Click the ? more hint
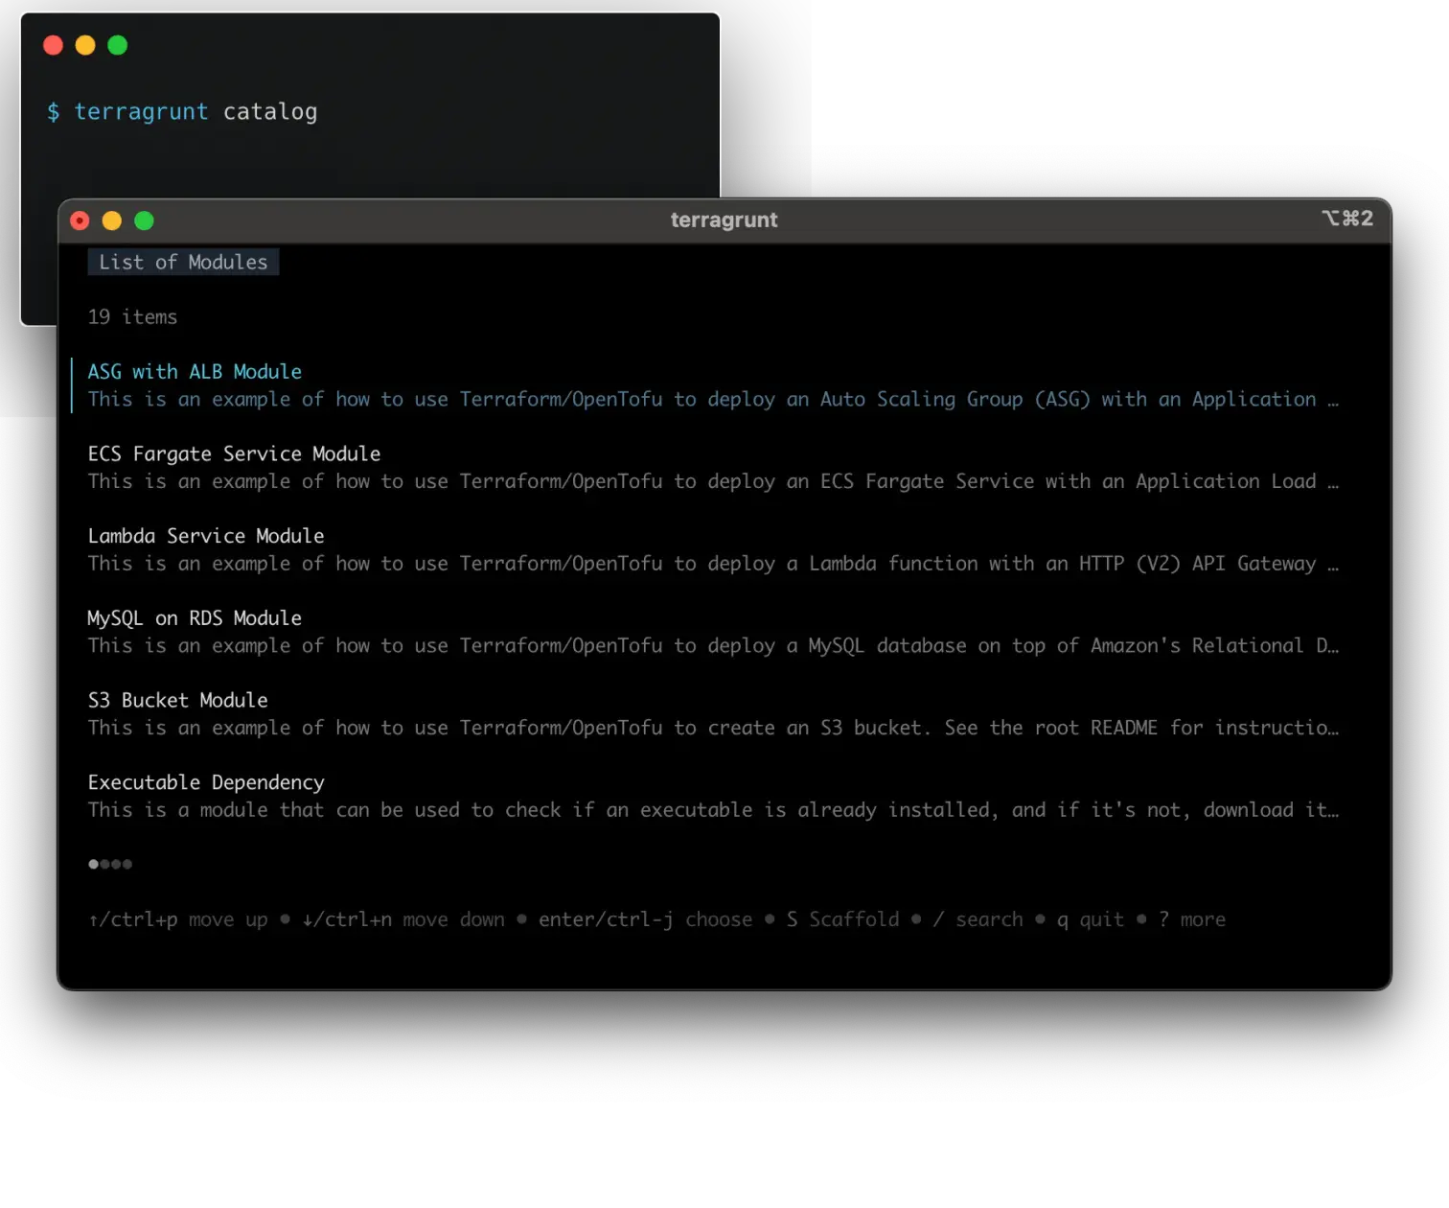This screenshot has height=1208, width=1449. tap(1192, 920)
